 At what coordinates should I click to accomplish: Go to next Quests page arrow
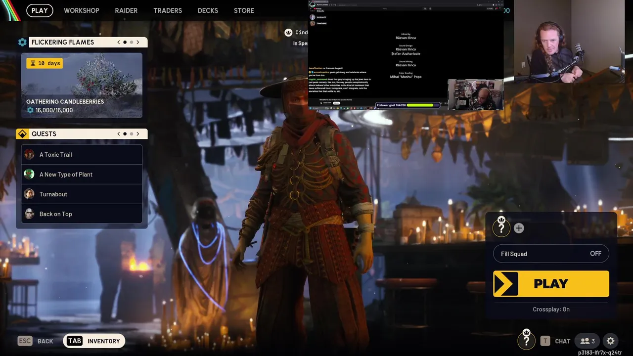tap(138, 134)
